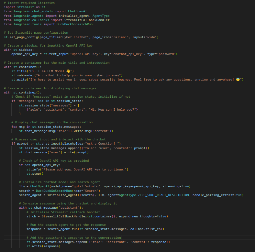Click comment about displaying chat messages container
This screenshot has height=252, width=255.
pyautogui.click(x=50, y=88)
